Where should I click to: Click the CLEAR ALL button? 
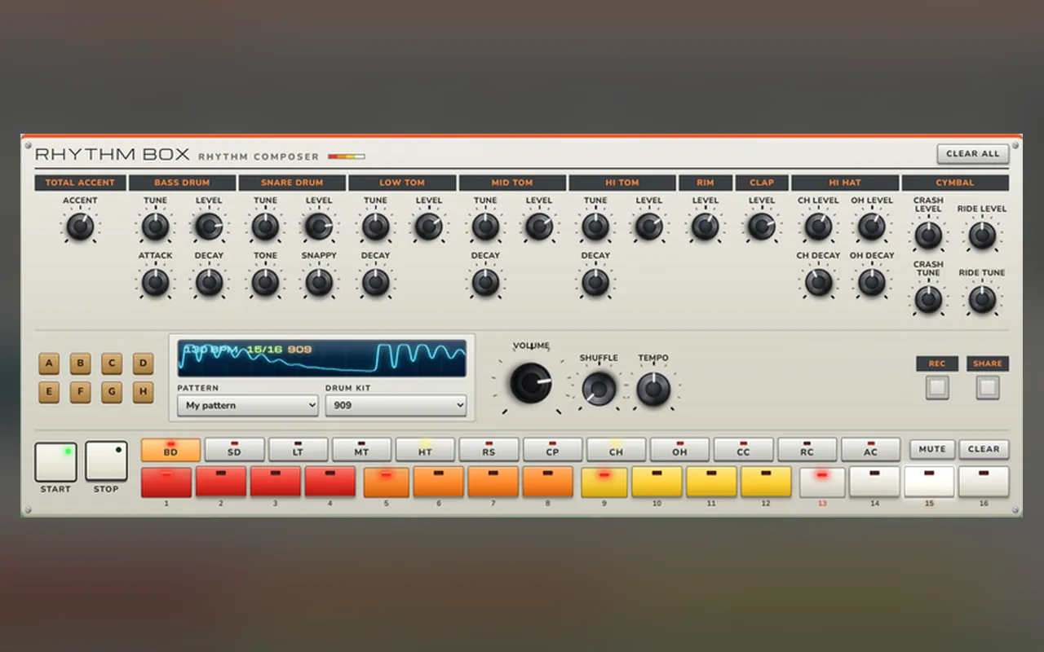click(x=972, y=153)
